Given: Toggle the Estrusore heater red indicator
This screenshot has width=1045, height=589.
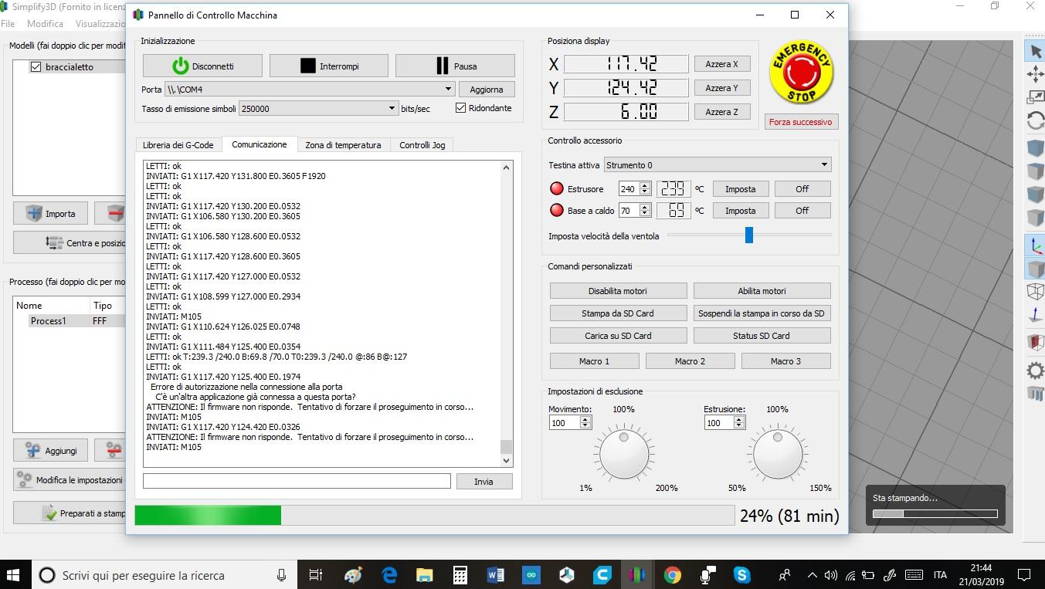Looking at the screenshot, I should pyautogui.click(x=556, y=189).
